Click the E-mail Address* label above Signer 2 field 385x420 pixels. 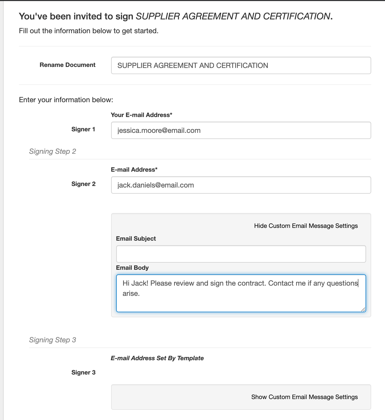(x=134, y=170)
